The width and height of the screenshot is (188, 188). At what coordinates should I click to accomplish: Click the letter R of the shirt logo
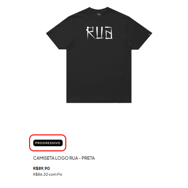coord(90,33)
